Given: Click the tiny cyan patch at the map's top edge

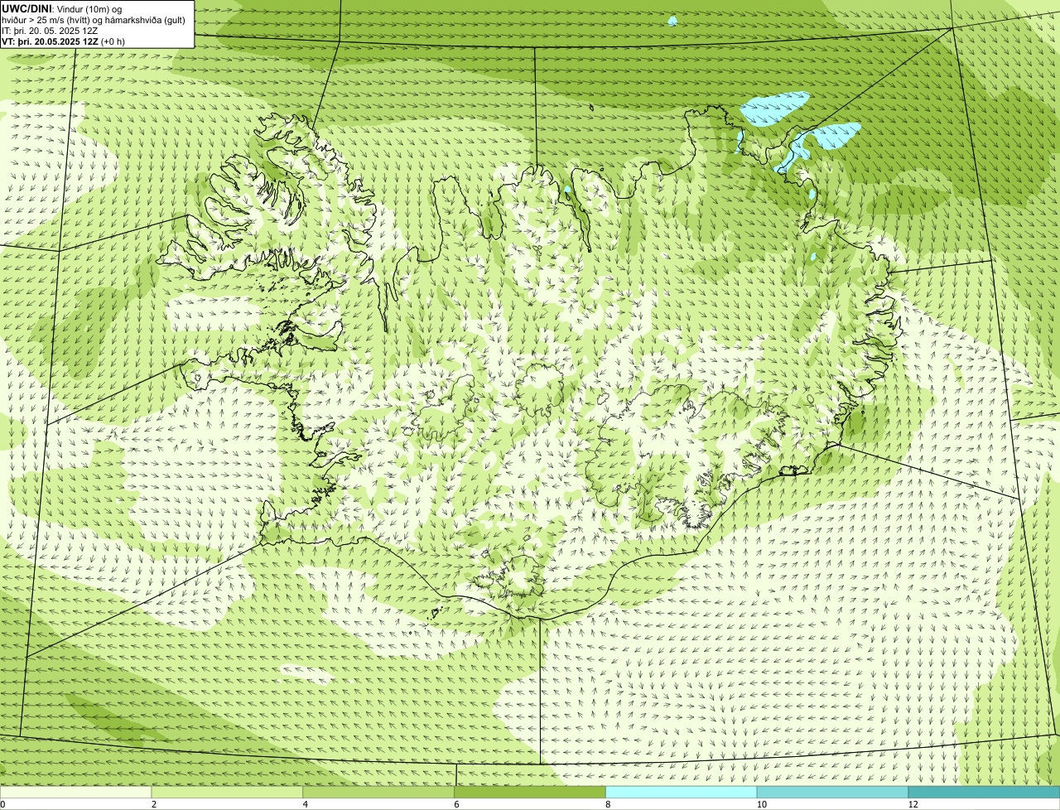Looking at the screenshot, I should click(672, 20).
